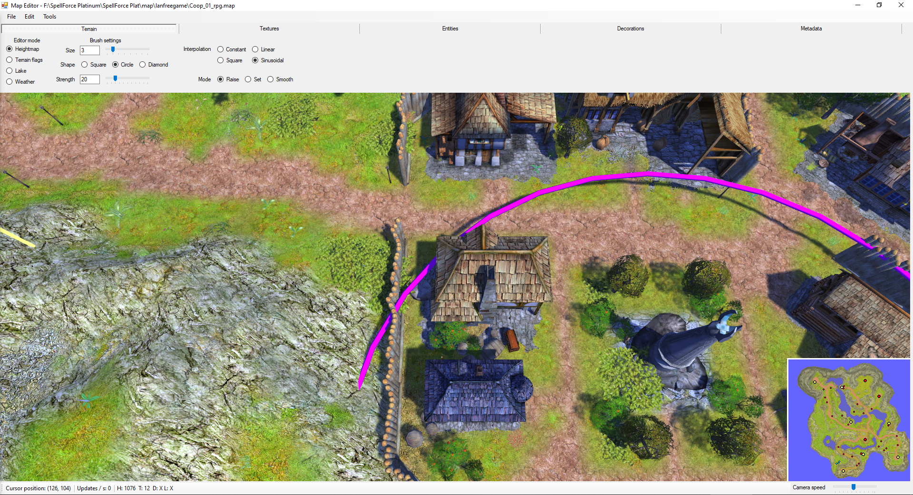Select Weather editor mode
913x495 pixels.
[x=21, y=82]
